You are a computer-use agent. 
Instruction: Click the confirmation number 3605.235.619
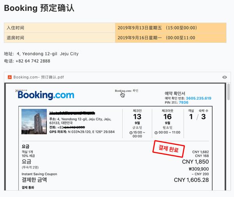199,98
